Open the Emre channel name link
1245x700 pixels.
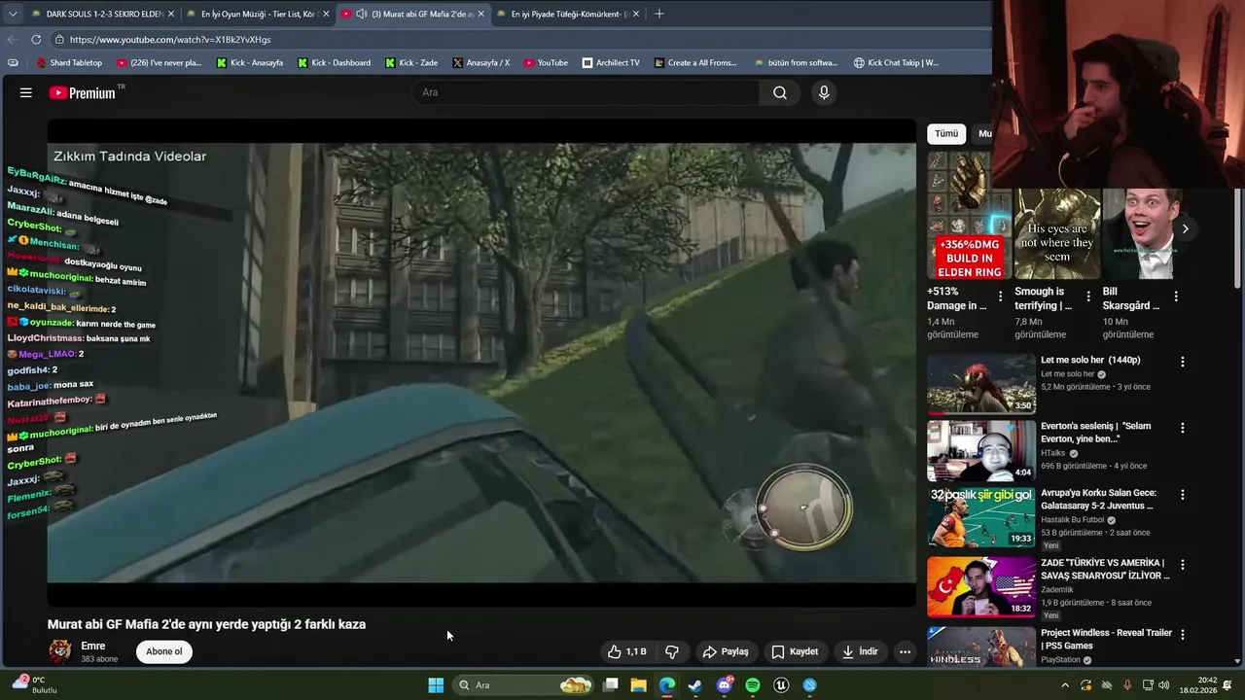(x=93, y=646)
